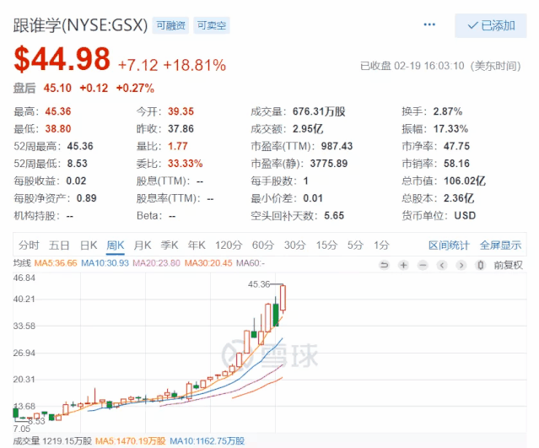Pan chart right with arrow icon

click(x=461, y=265)
